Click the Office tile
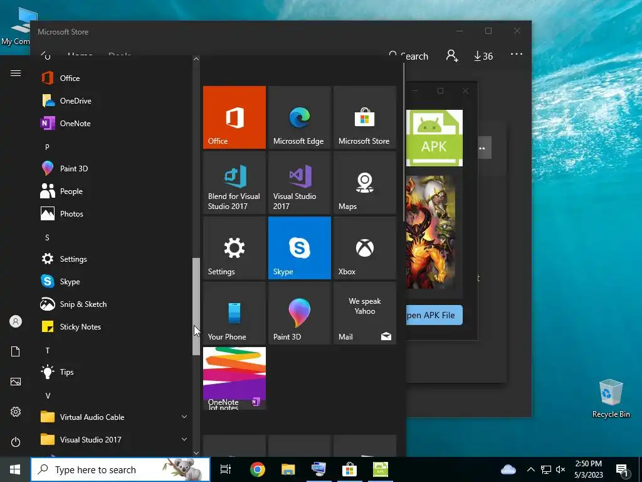642x482 pixels. click(x=234, y=117)
